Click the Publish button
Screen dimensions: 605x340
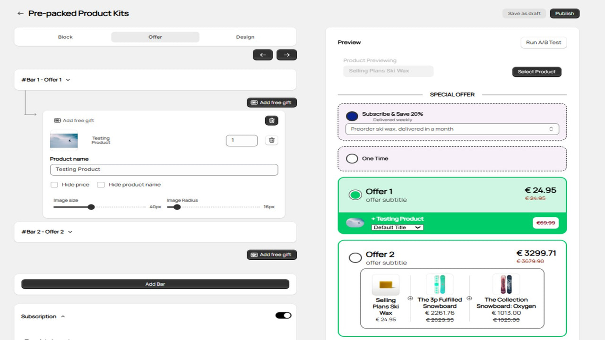tap(565, 14)
